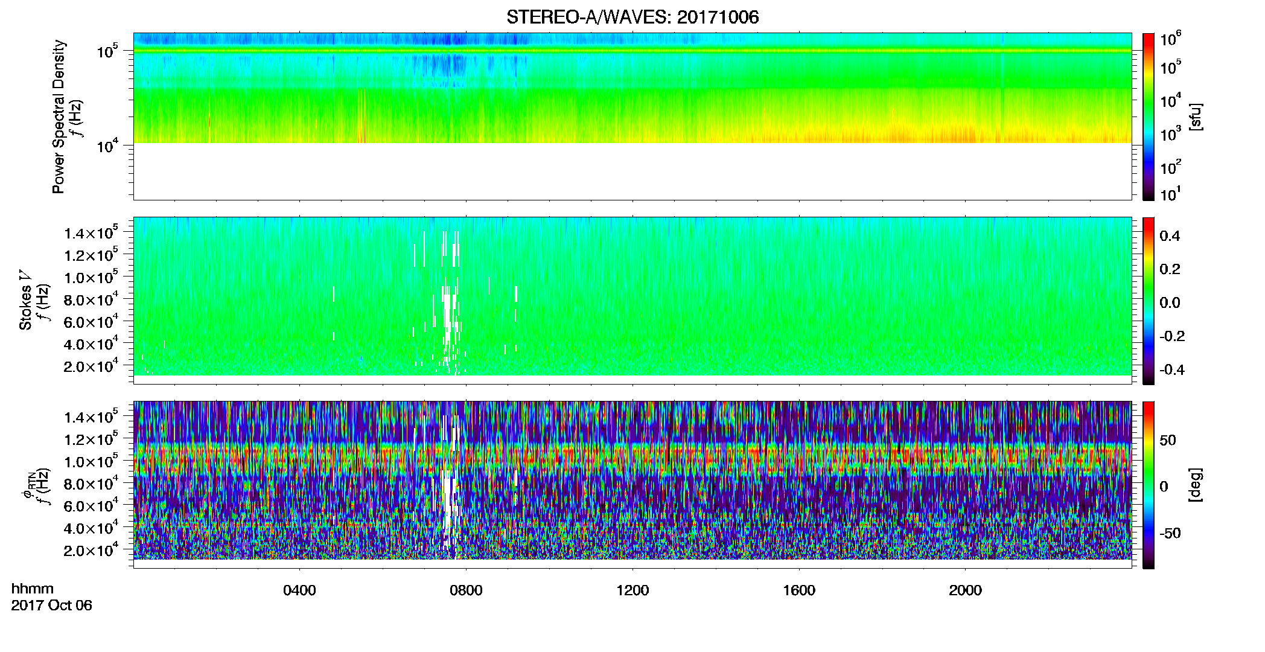This screenshot has width=1265, height=652.
Task: Click the 10^1 tick on sfu color bar
Action: pos(1170,194)
